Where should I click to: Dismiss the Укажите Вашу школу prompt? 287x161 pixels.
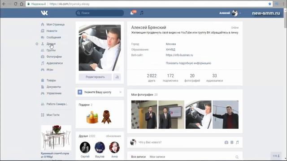(121, 92)
